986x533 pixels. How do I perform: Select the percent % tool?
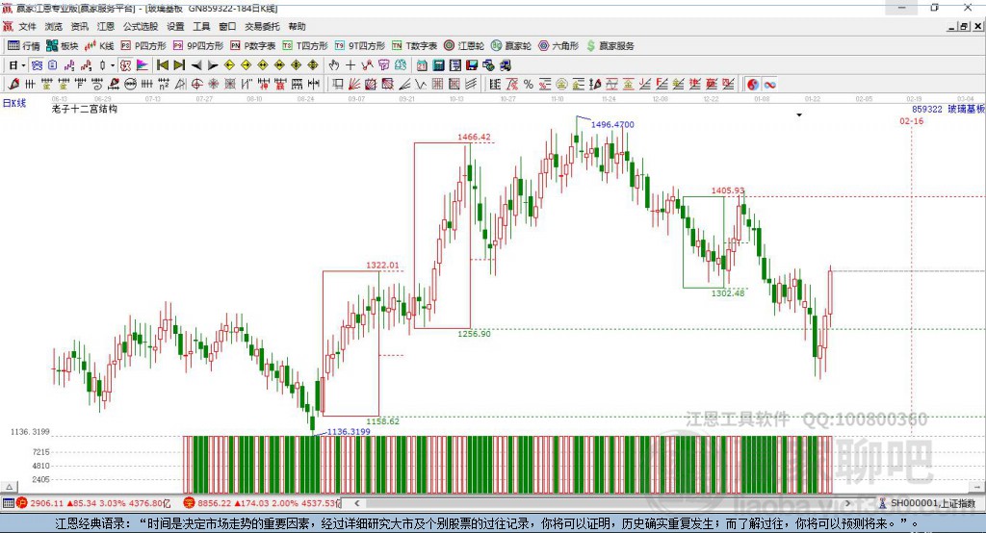(x=529, y=85)
